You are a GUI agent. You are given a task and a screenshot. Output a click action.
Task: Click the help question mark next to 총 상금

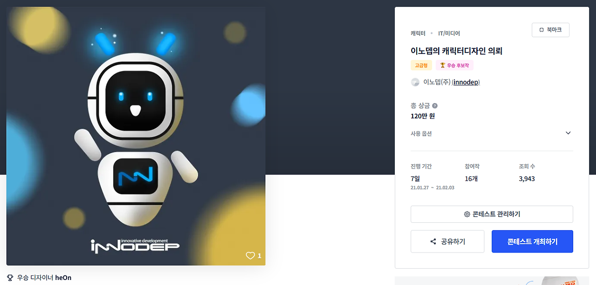(435, 106)
